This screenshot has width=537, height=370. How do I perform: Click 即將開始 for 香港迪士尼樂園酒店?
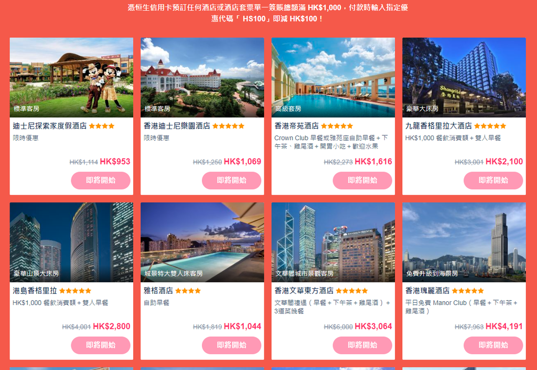click(x=231, y=181)
